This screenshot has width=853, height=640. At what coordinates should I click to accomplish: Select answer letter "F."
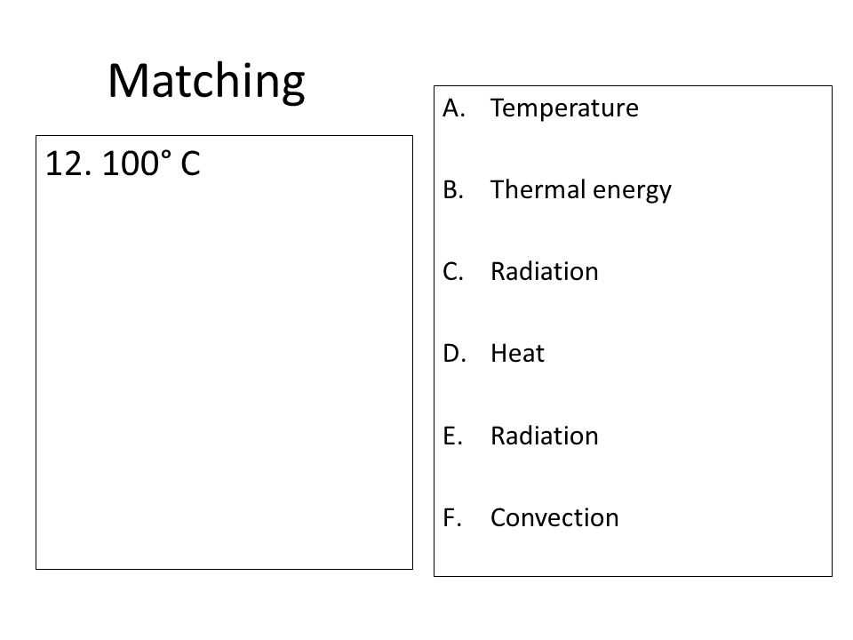452,517
